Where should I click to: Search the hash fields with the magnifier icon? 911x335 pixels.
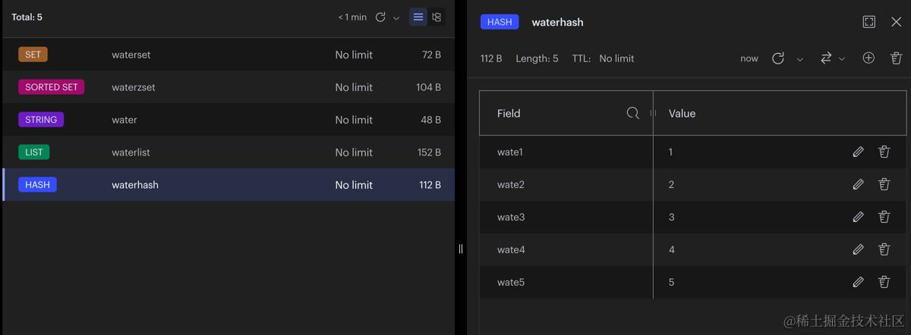click(632, 113)
